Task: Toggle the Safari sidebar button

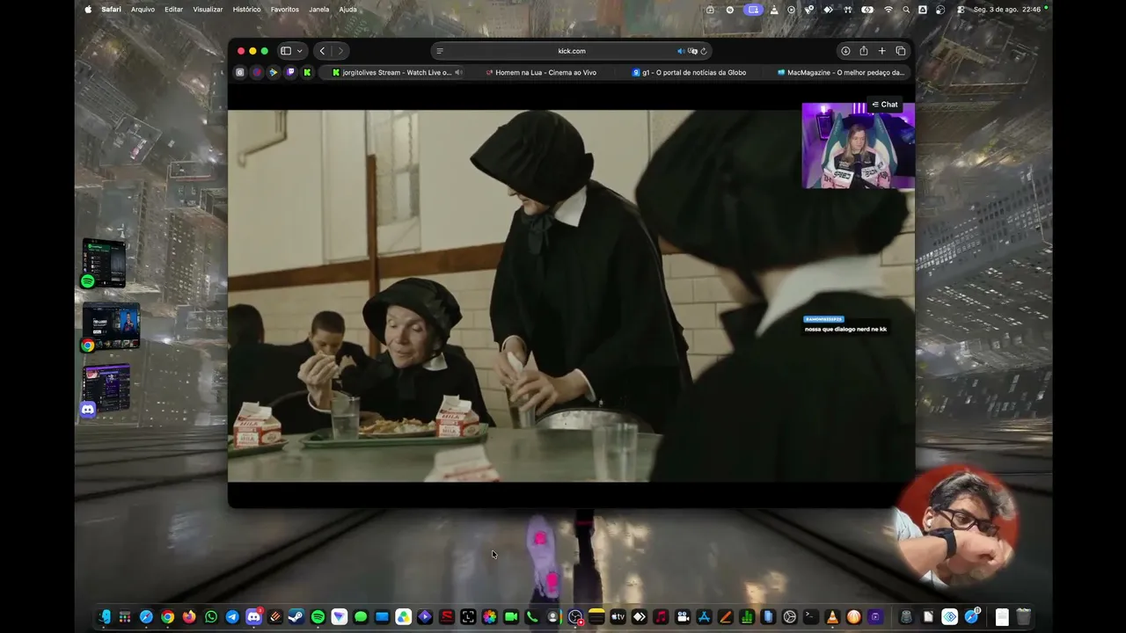Action: point(286,51)
